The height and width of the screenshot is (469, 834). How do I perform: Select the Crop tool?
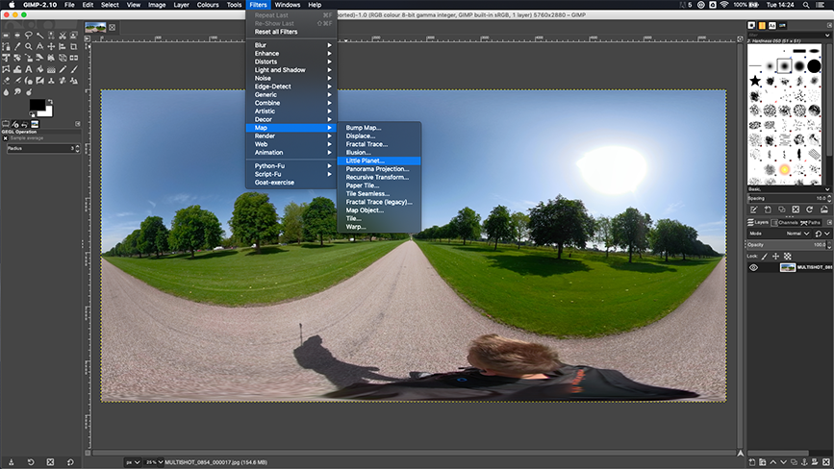click(x=74, y=47)
